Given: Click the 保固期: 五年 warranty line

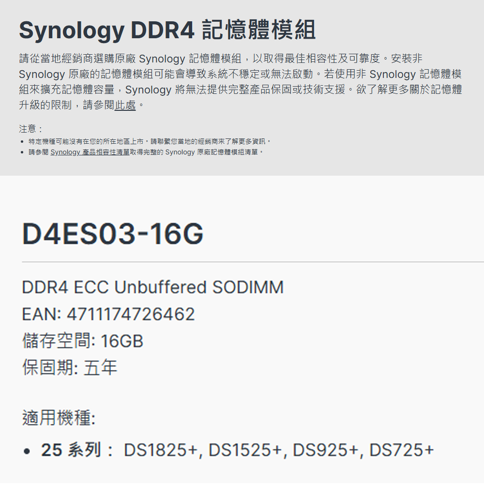Looking at the screenshot, I should (x=70, y=368).
